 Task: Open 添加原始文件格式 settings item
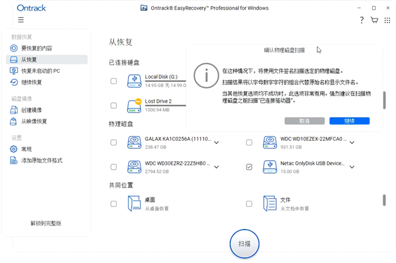pyautogui.click(x=47, y=161)
